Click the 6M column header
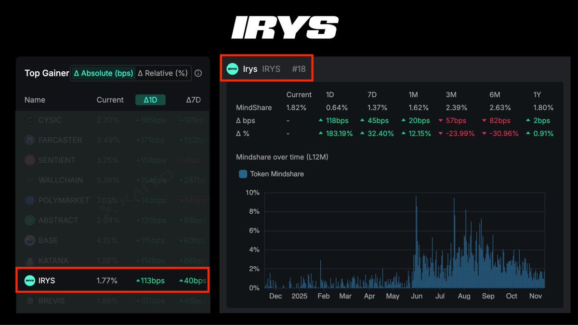The image size is (578, 325). click(x=495, y=95)
